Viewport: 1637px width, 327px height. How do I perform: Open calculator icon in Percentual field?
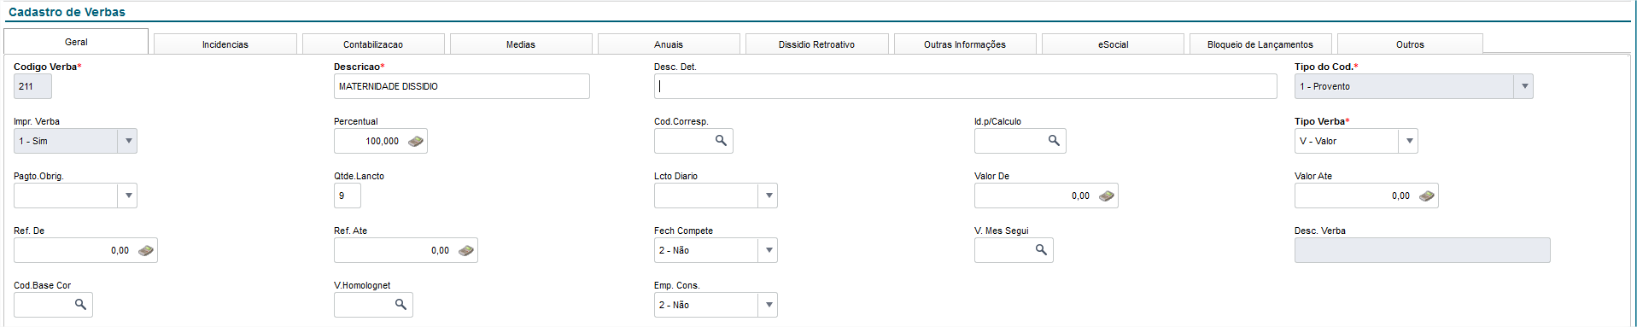pyautogui.click(x=416, y=141)
